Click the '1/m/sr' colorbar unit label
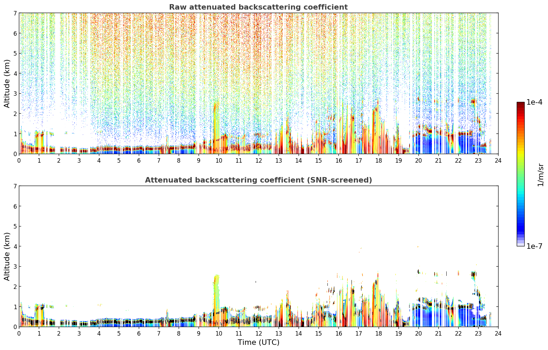Image resolution: width=548 pixels, height=350 pixels. 540,175
